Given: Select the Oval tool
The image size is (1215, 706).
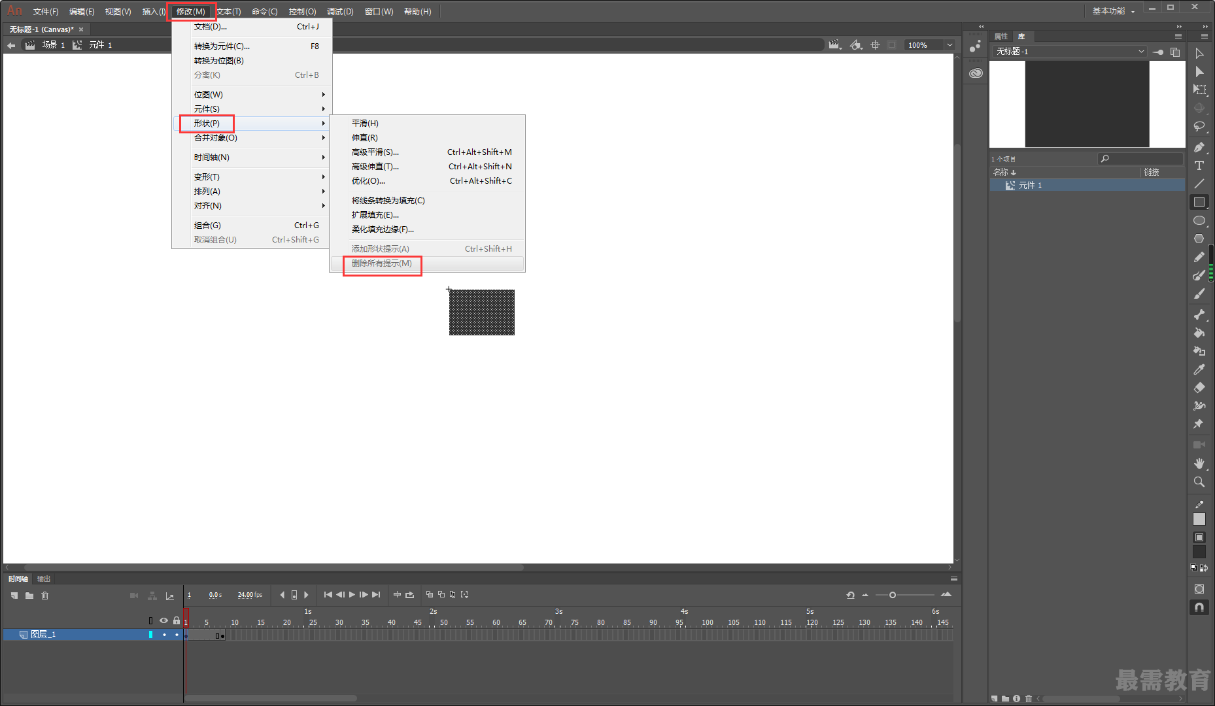Looking at the screenshot, I should 1199,220.
